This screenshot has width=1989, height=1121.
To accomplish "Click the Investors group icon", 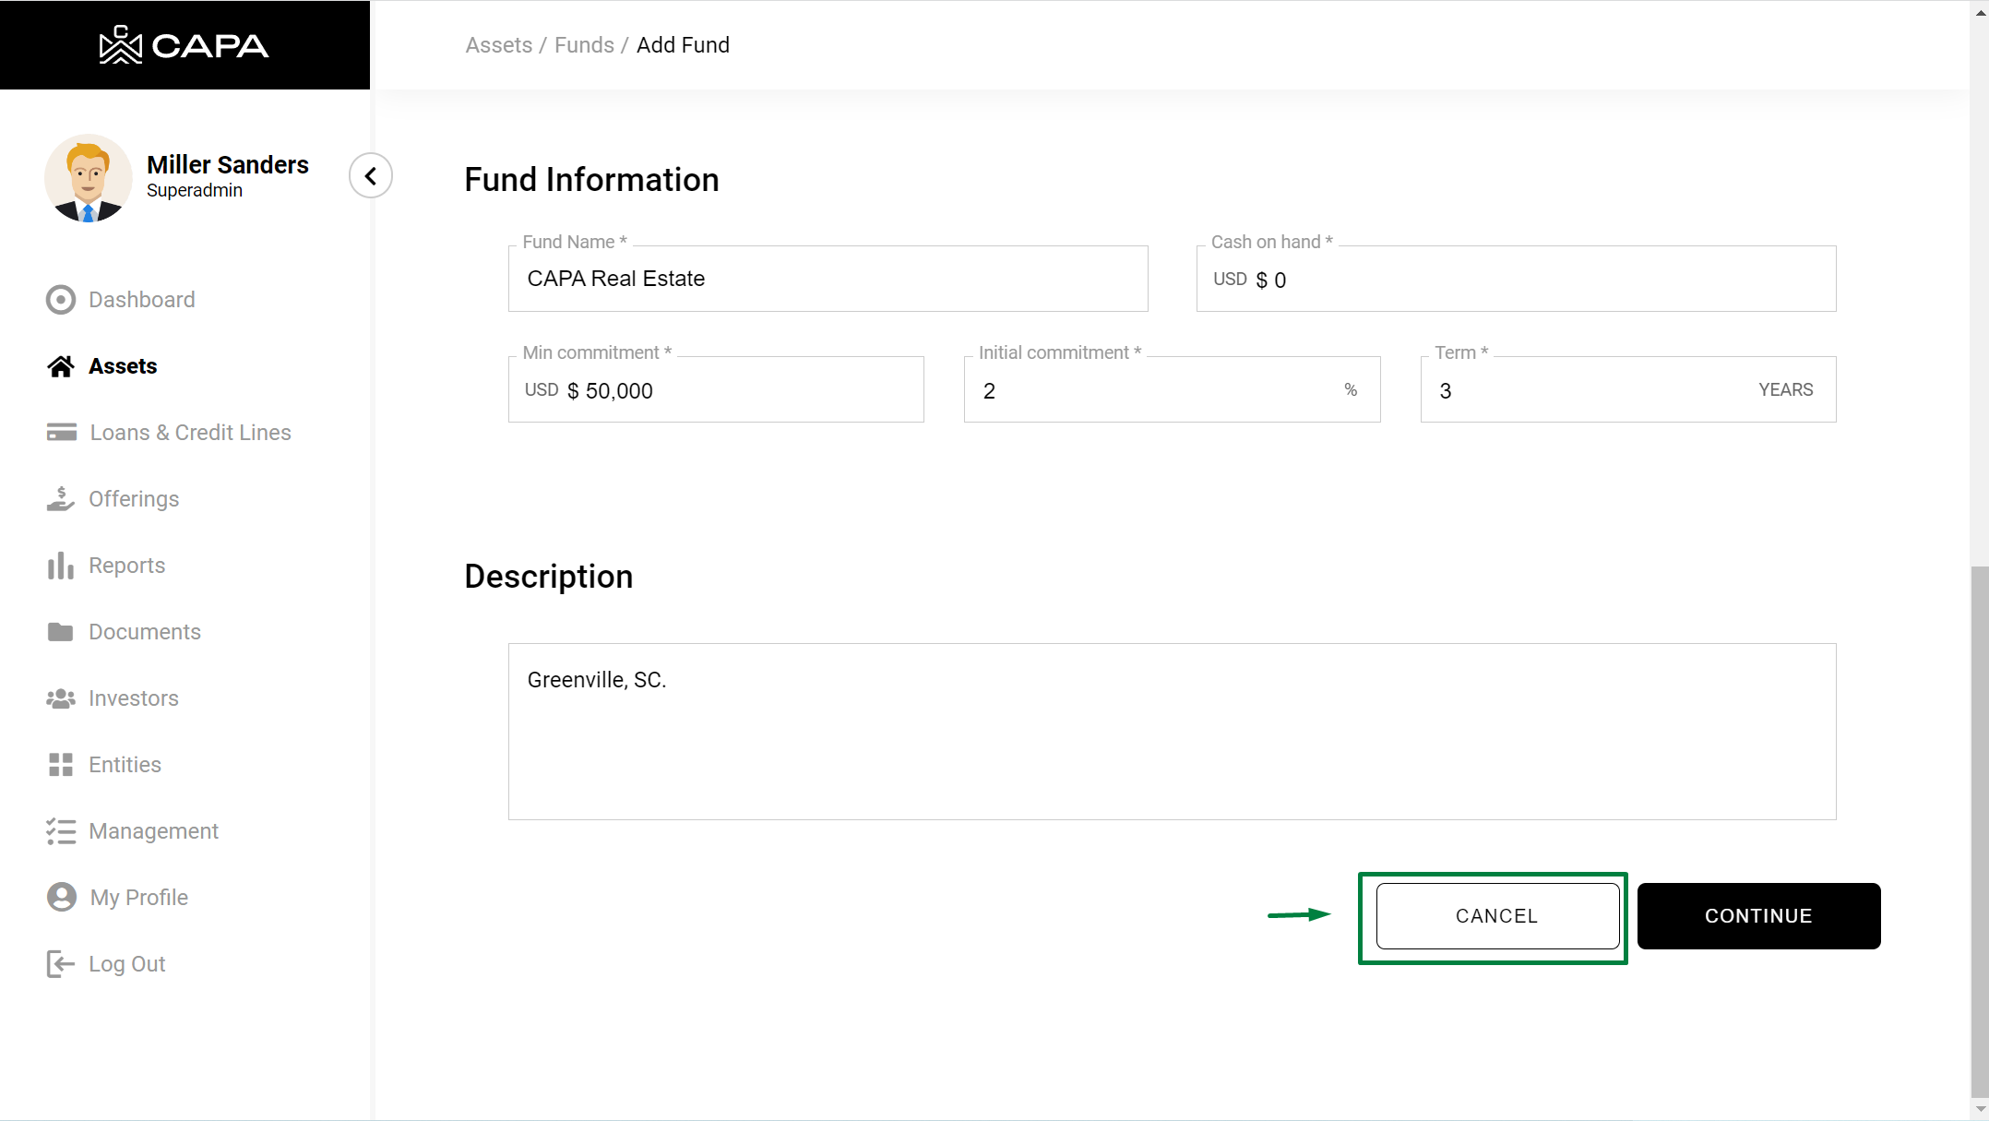I will 61,698.
